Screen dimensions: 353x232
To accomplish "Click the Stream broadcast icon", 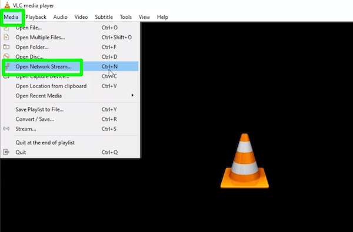I will click(x=6, y=129).
